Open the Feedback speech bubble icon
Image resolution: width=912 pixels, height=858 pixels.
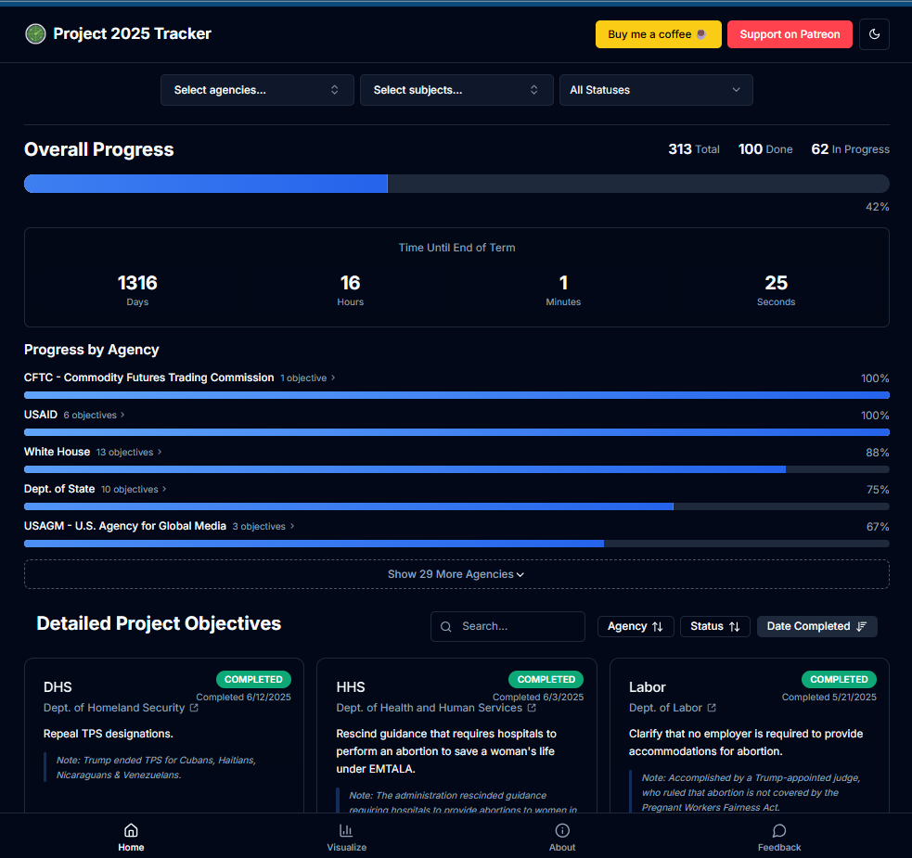click(x=779, y=830)
